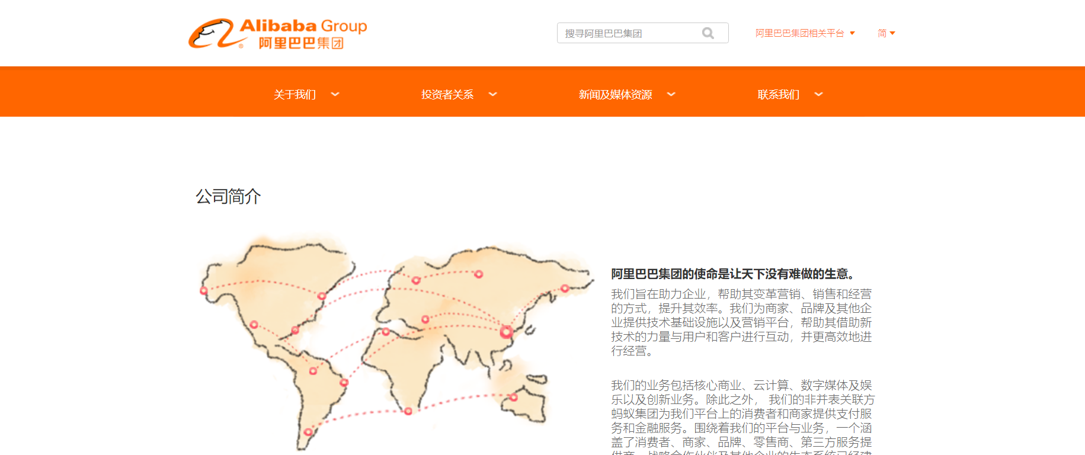Click the magnifier search icon
The image size is (1085, 455).
tap(708, 33)
